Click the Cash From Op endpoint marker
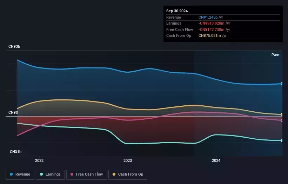This screenshot has width=288, height=184. pos(282,114)
